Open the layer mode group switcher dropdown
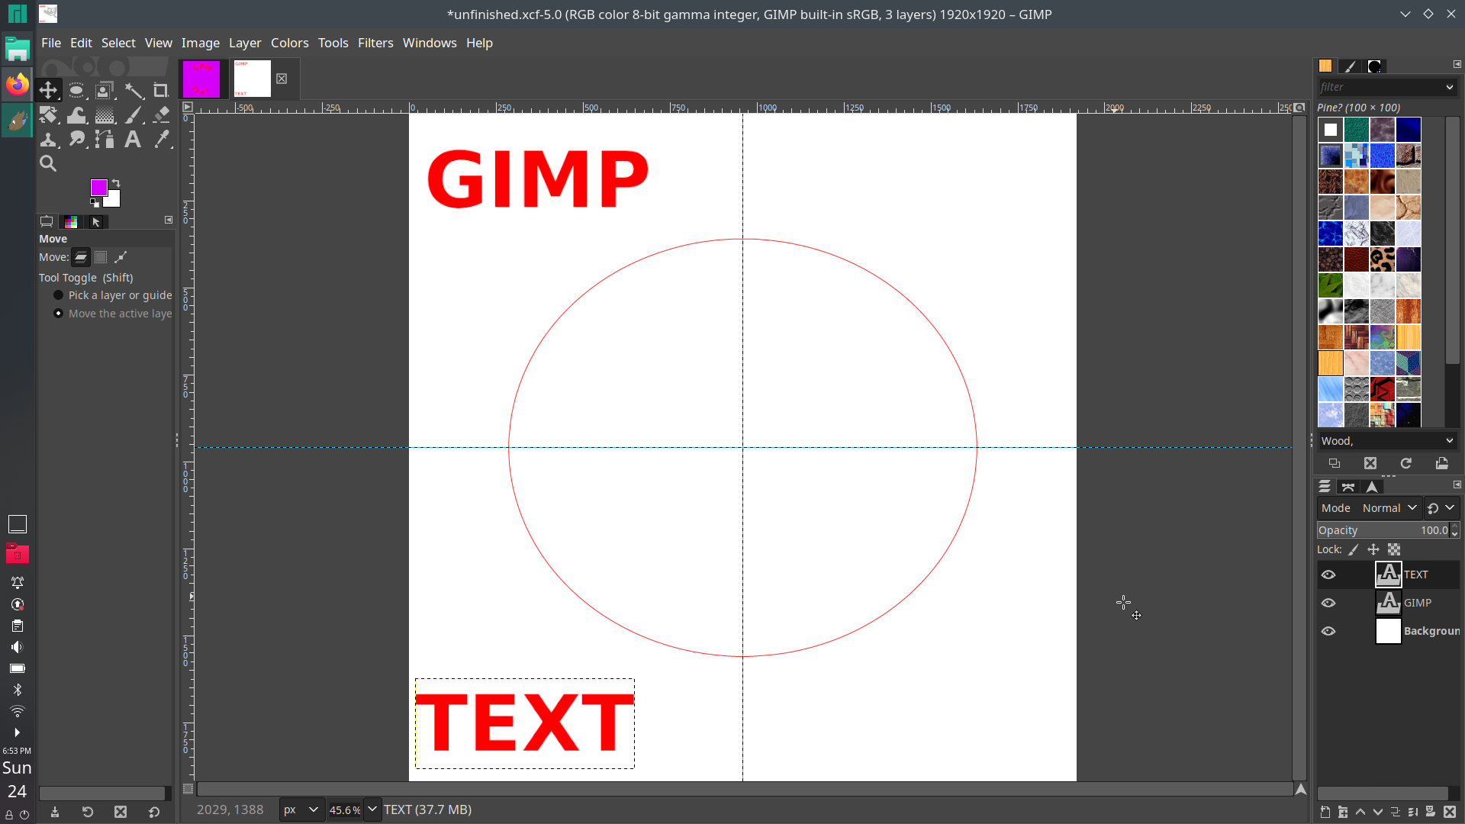 pos(1441,508)
